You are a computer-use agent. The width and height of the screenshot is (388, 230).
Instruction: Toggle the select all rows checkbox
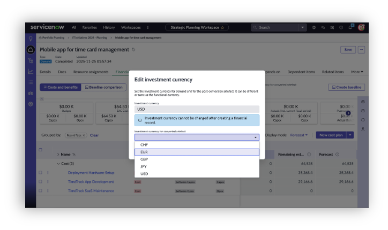tap(41, 150)
